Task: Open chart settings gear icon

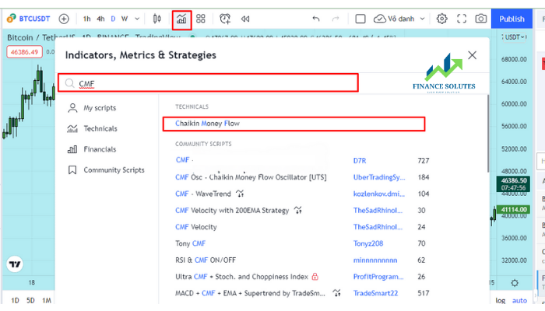Action: tap(441, 19)
